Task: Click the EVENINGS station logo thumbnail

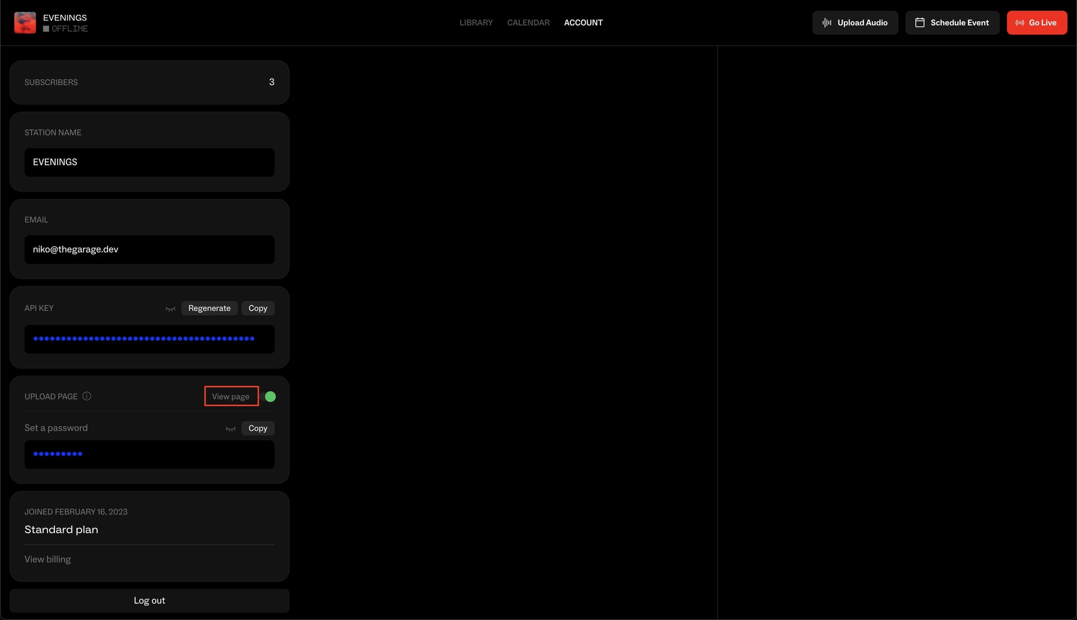Action: (25, 22)
